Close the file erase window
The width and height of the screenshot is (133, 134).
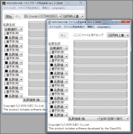click(126, 21)
